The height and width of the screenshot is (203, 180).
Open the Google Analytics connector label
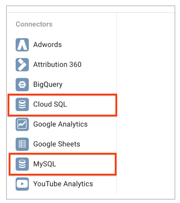click(x=60, y=125)
